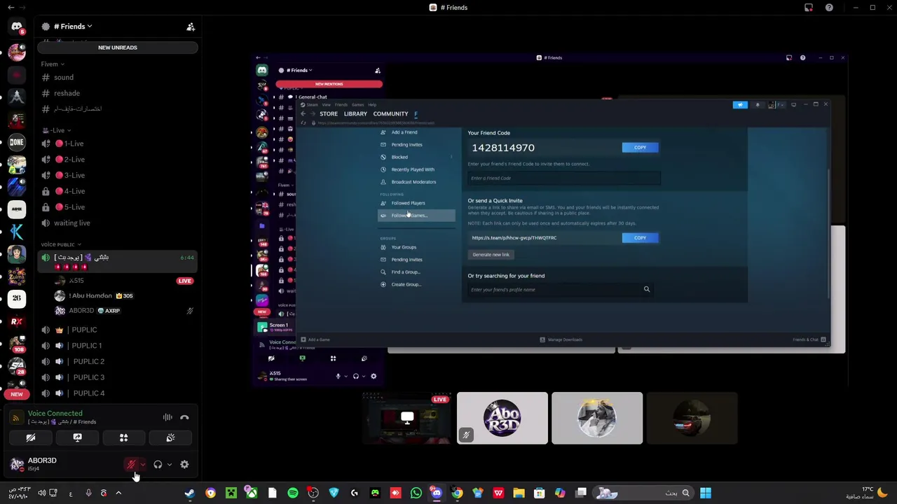Toggle deafen with the headphones icon

point(158,465)
